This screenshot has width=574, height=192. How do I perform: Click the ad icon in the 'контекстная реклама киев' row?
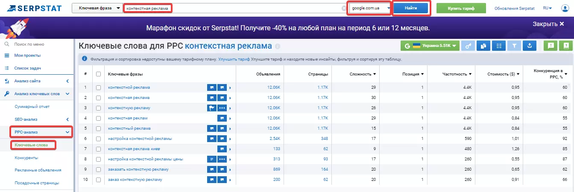click(222, 149)
